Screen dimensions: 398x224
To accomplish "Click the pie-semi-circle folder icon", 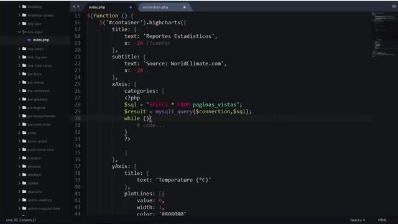I will [x=24, y=124].
